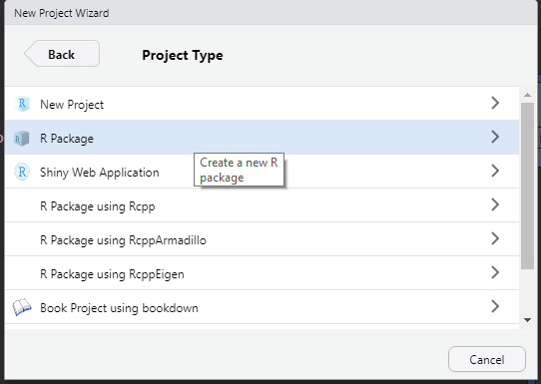Expand the Book Project bookdown chevron
The width and height of the screenshot is (541, 384).
(495, 306)
